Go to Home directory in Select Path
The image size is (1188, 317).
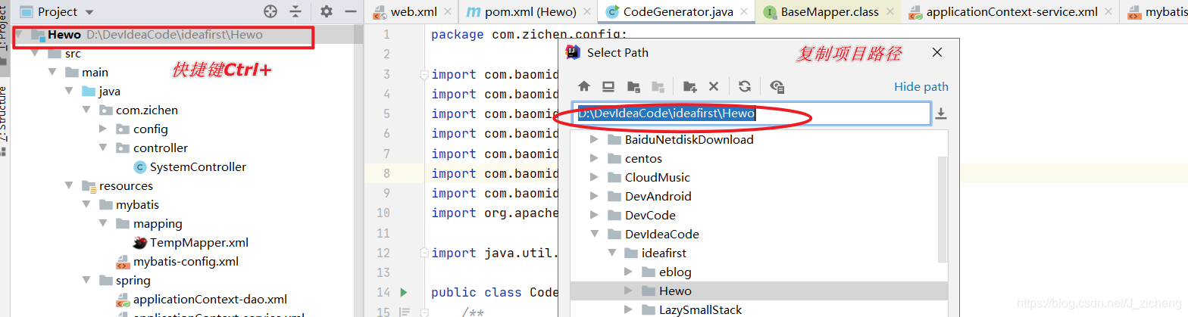(x=584, y=86)
